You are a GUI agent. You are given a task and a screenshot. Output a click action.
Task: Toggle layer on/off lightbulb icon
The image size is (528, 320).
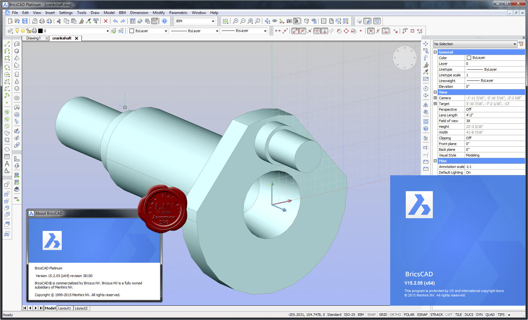[x=17, y=31]
